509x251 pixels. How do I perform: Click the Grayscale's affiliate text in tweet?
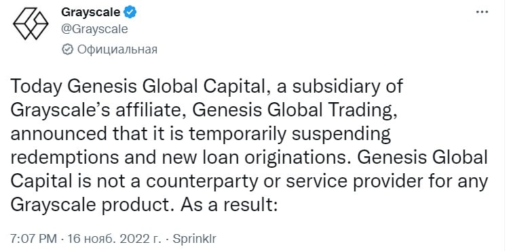(98, 111)
